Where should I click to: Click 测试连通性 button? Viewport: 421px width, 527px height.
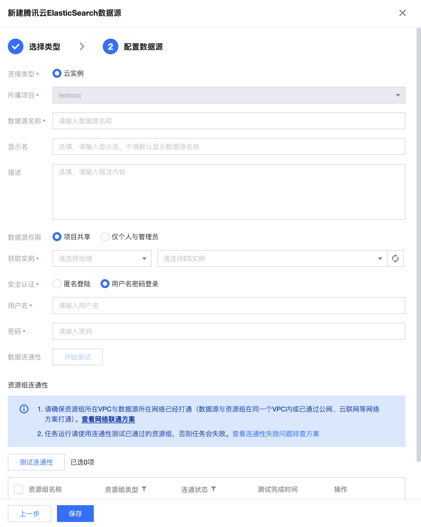coord(36,462)
